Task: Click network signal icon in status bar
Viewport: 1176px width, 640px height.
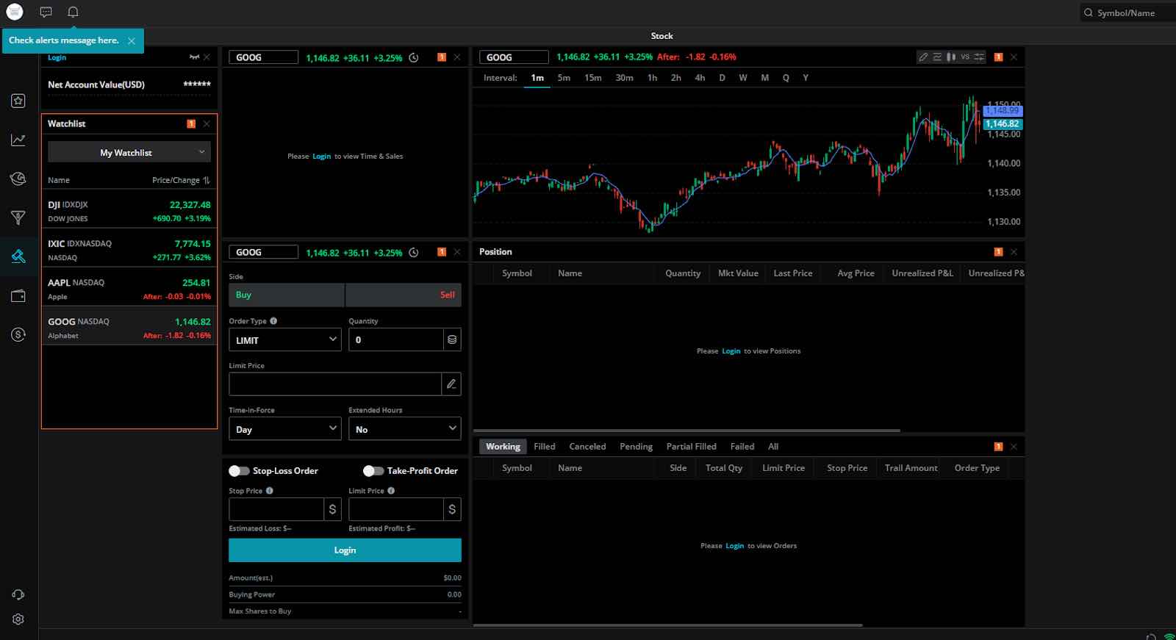Action: point(1169,636)
